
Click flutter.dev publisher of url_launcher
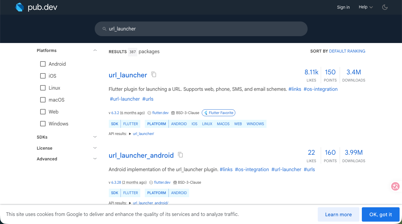click(160, 113)
